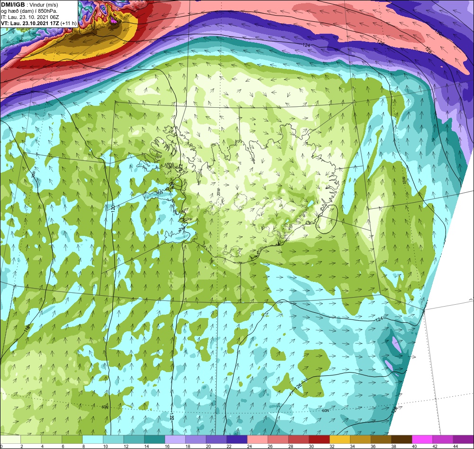Screen dimensions: 474x449
Task: Click the light green 2–4 m/s legend swatch
Action: 31,440
